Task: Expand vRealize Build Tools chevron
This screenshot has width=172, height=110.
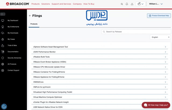Action: 166,57
